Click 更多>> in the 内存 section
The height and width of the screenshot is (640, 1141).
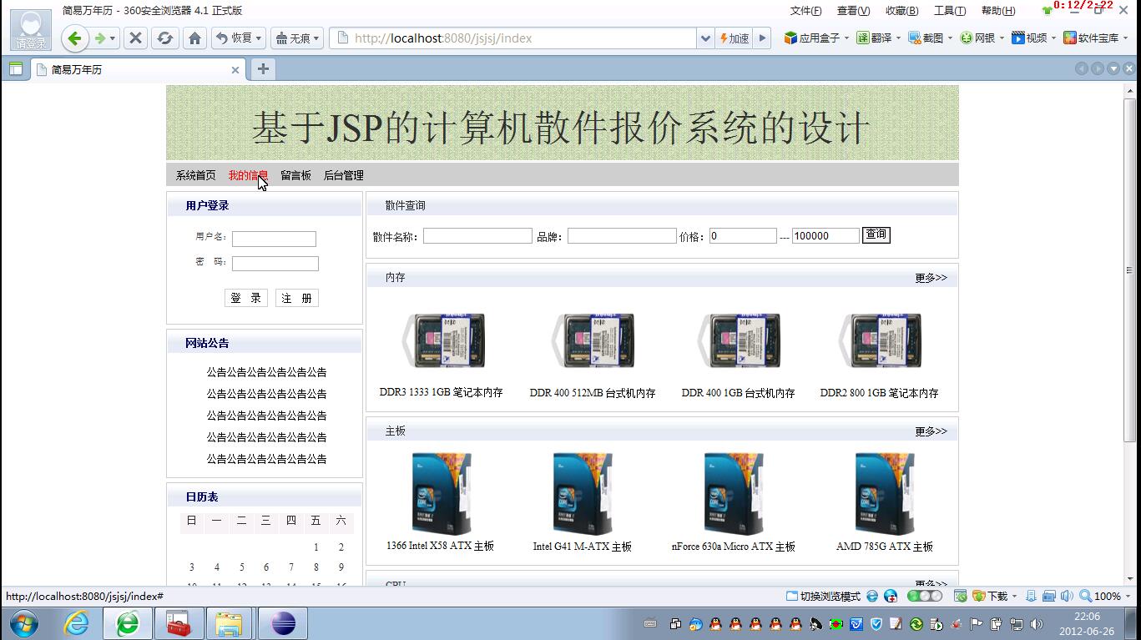point(931,278)
